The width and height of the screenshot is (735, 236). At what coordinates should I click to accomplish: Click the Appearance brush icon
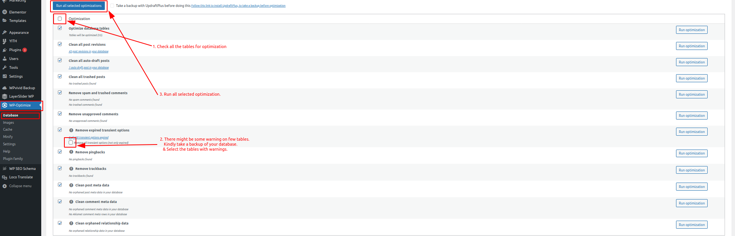(x=5, y=33)
